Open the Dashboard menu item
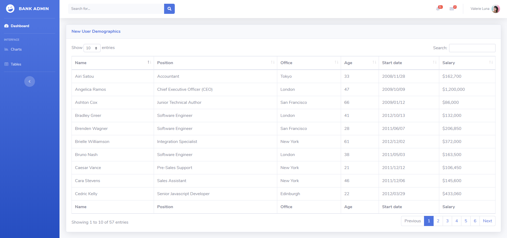Image resolution: width=507 pixels, height=238 pixels. coord(20,26)
